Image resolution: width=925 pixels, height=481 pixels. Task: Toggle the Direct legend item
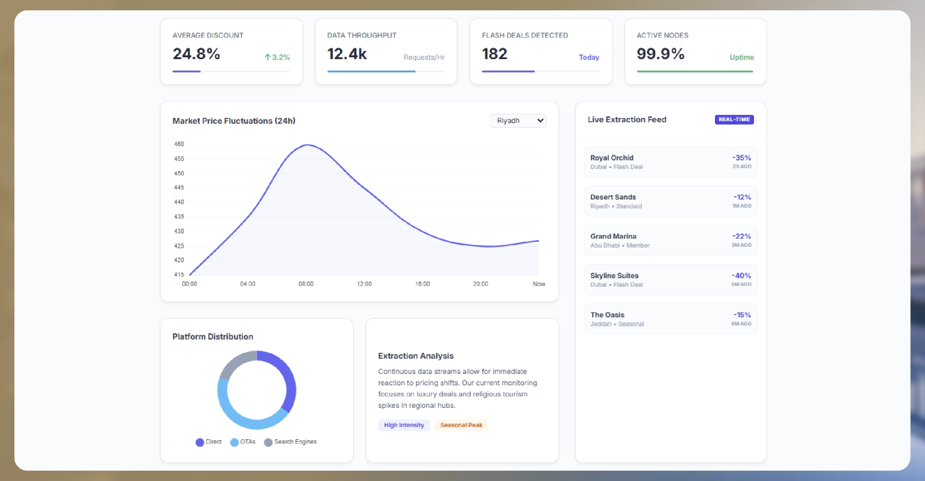coord(208,441)
